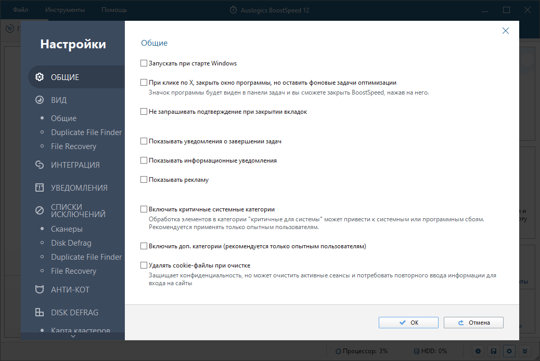This screenshot has height=361, width=540.
Task: Toggle Показывать рекламу checkbox
Action: pyautogui.click(x=144, y=180)
